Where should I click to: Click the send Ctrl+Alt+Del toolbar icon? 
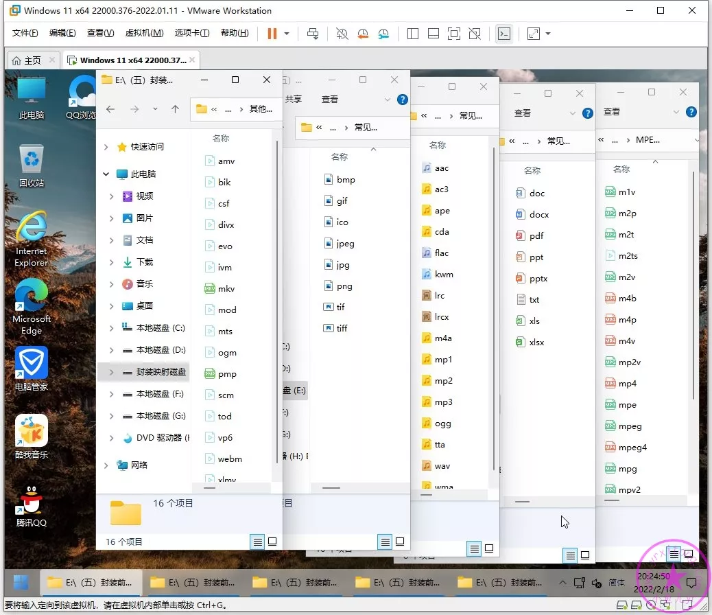pyautogui.click(x=312, y=34)
